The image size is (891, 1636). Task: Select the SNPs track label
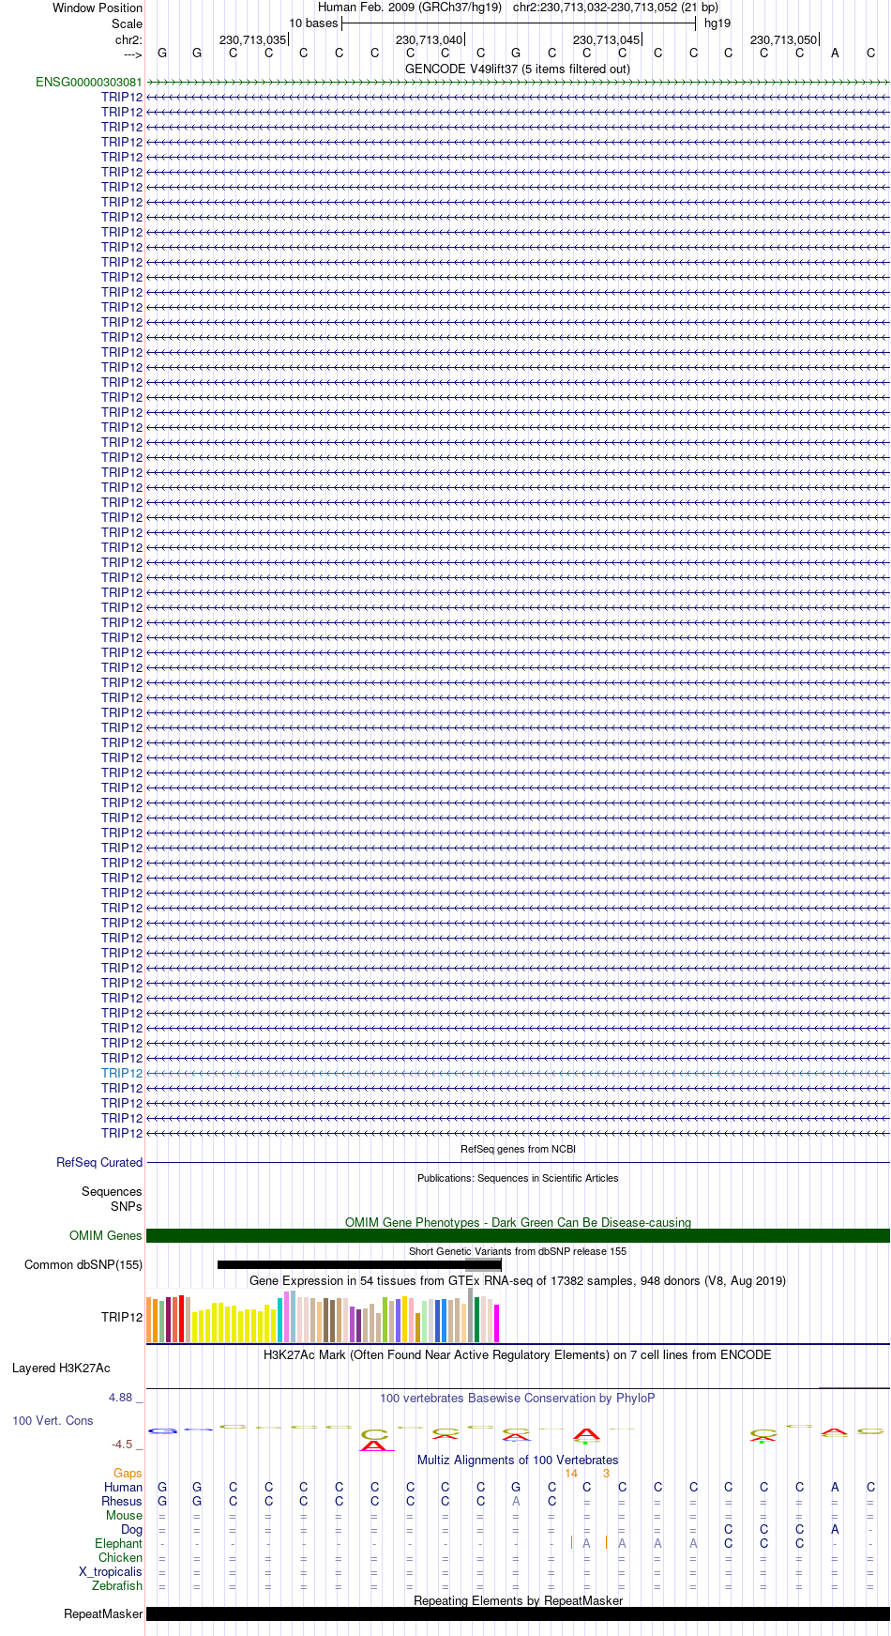[x=127, y=1207]
